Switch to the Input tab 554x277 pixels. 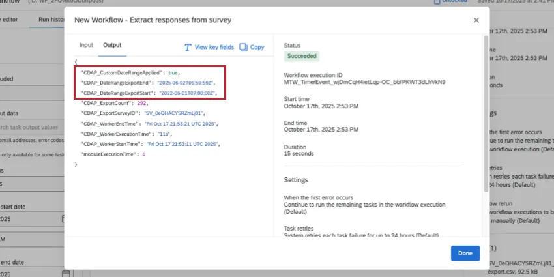pos(86,46)
